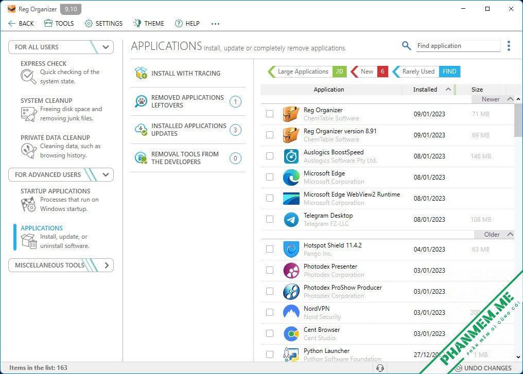This screenshot has width=523, height=374.
Task: Tick the Photodex Presenter checkbox
Action: [x=270, y=270]
